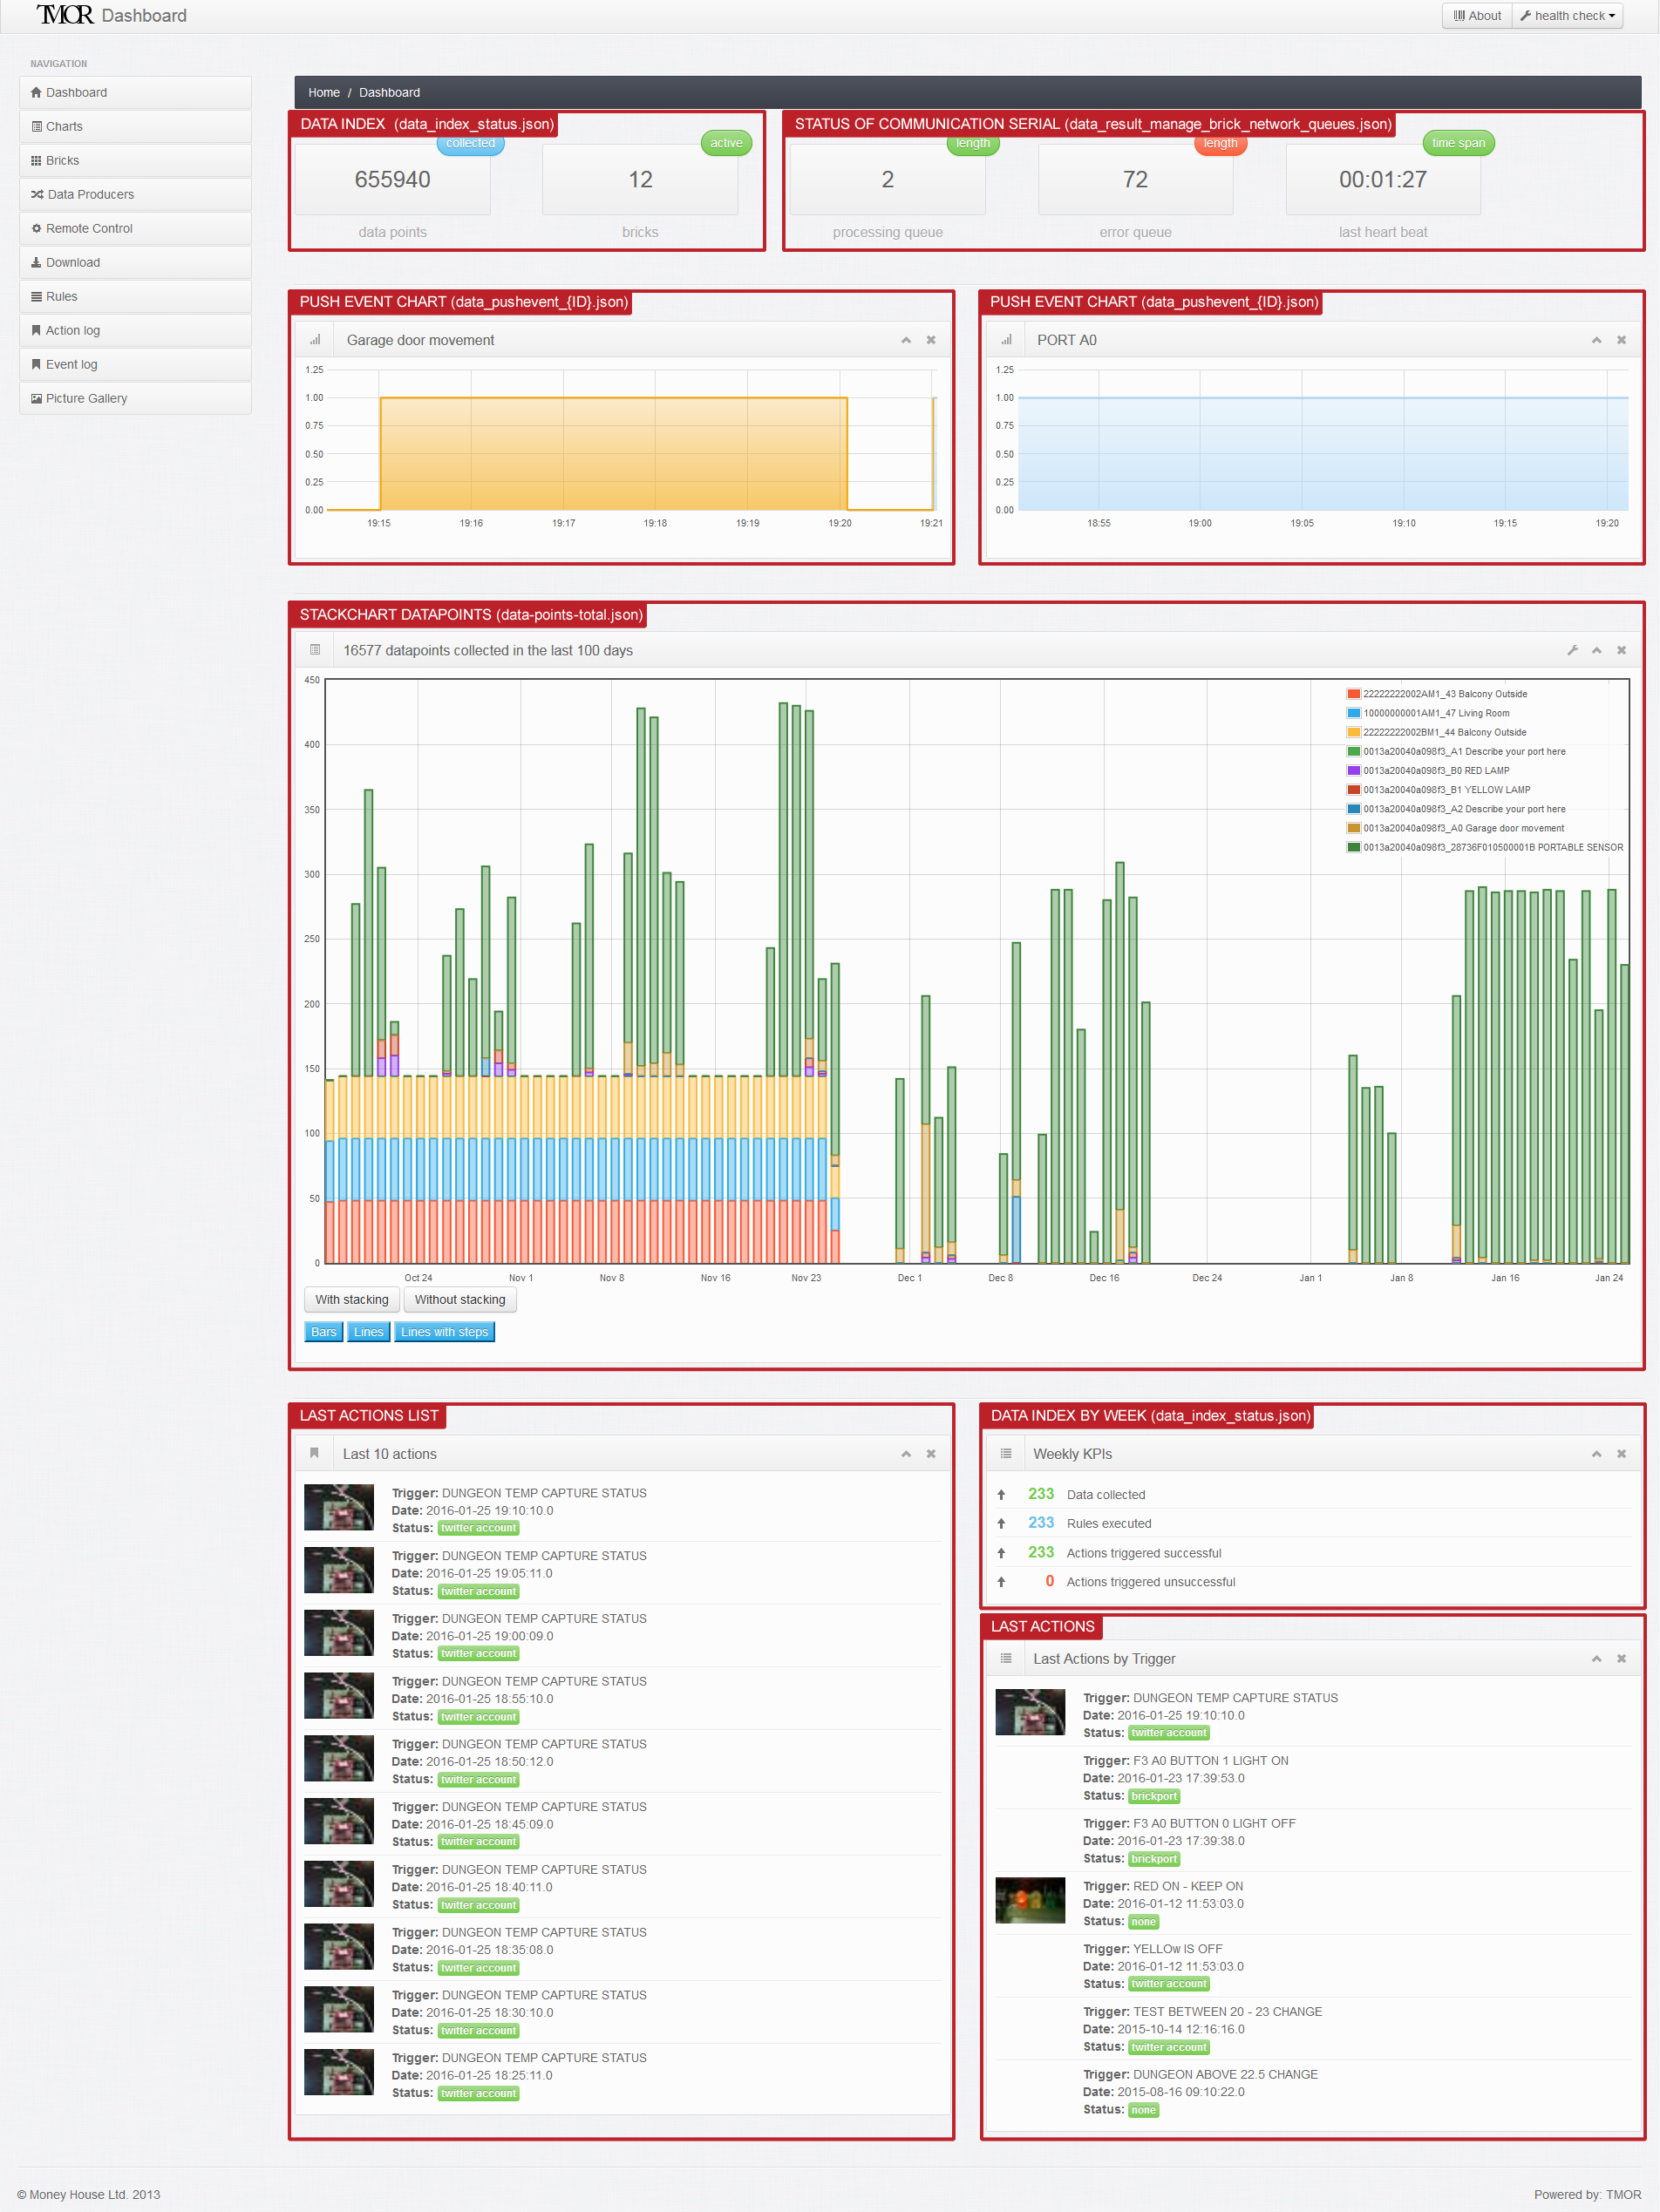Click Actions triggered unsuccessful arrow icon
Image resolution: width=1660 pixels, height=2212 pixels.
tap(1001, 1582)
